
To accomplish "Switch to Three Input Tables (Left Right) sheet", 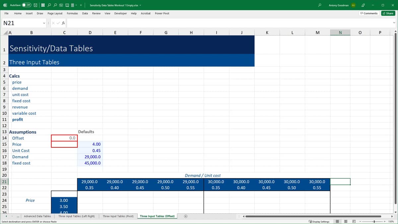I will coord(76,216).
